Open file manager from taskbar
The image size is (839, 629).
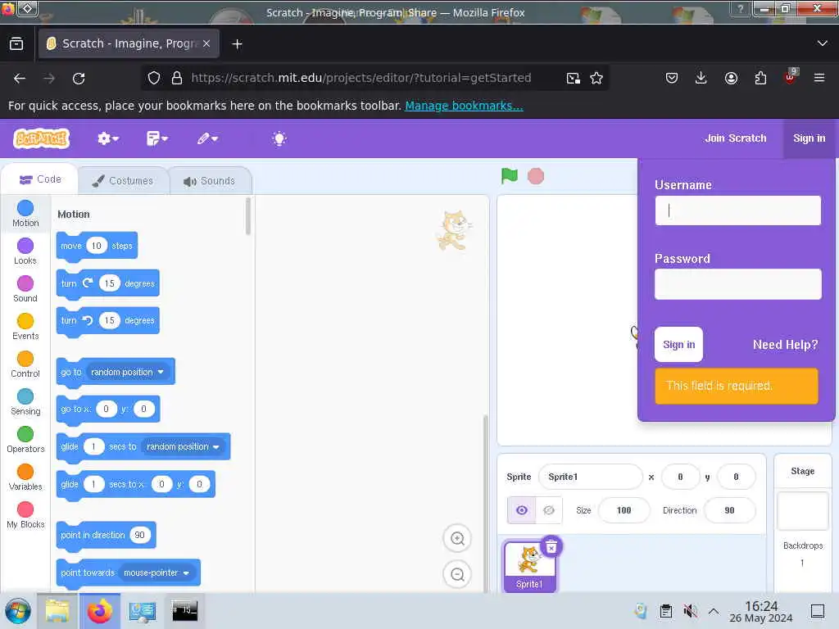pos(57,611)
